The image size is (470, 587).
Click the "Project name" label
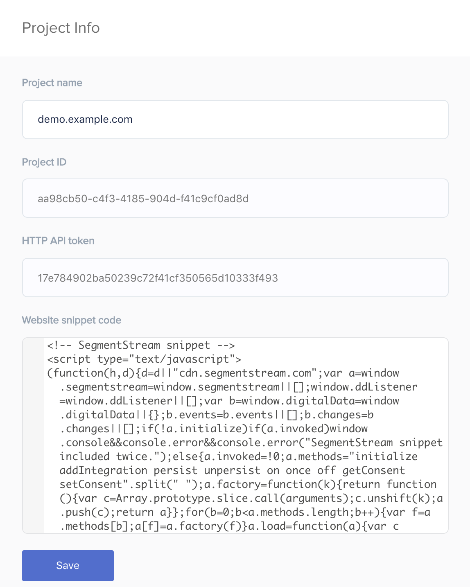(x=52, y=83)
